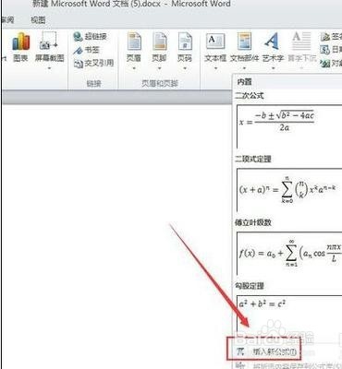Image resolution: width=342 pixels, height=369 pixels.
Task: Expand the Header dropdown arrow
Action: pos(134,68)
